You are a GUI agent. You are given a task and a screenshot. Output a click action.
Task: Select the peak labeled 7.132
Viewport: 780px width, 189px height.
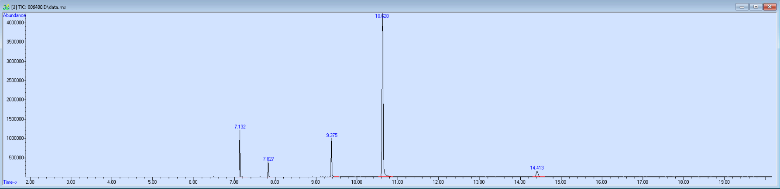coord(240,127)
